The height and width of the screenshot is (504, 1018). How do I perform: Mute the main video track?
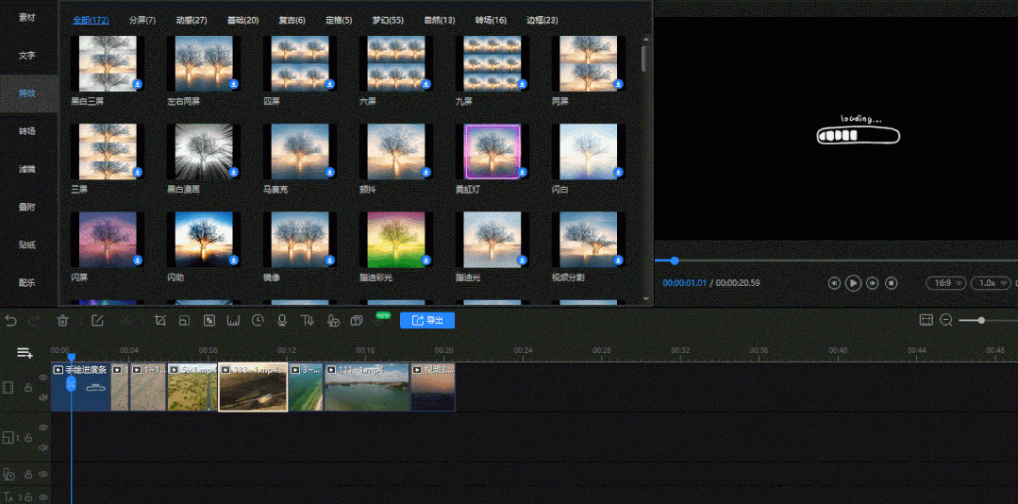click(42, 397)
